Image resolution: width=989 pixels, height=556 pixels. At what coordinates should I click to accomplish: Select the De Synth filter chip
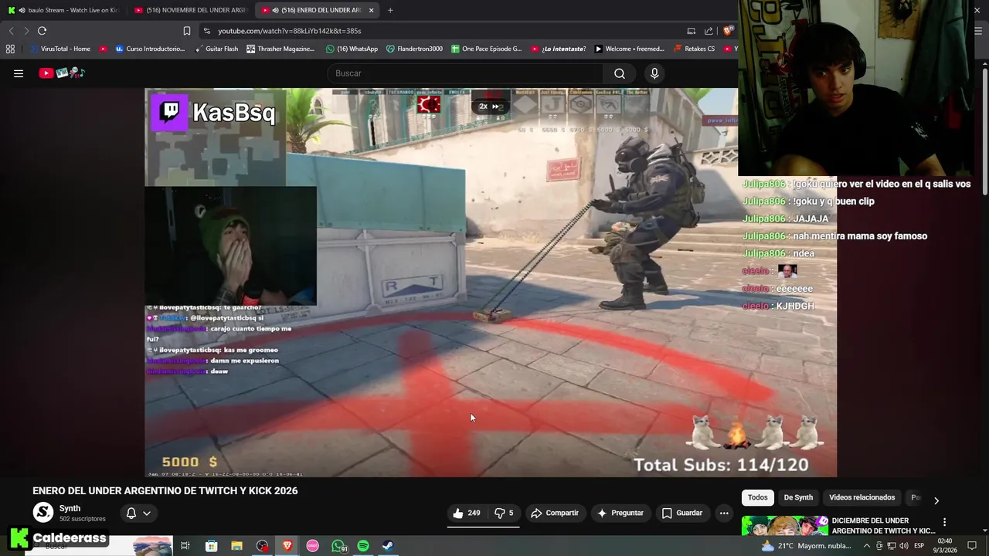pos(798,498)
